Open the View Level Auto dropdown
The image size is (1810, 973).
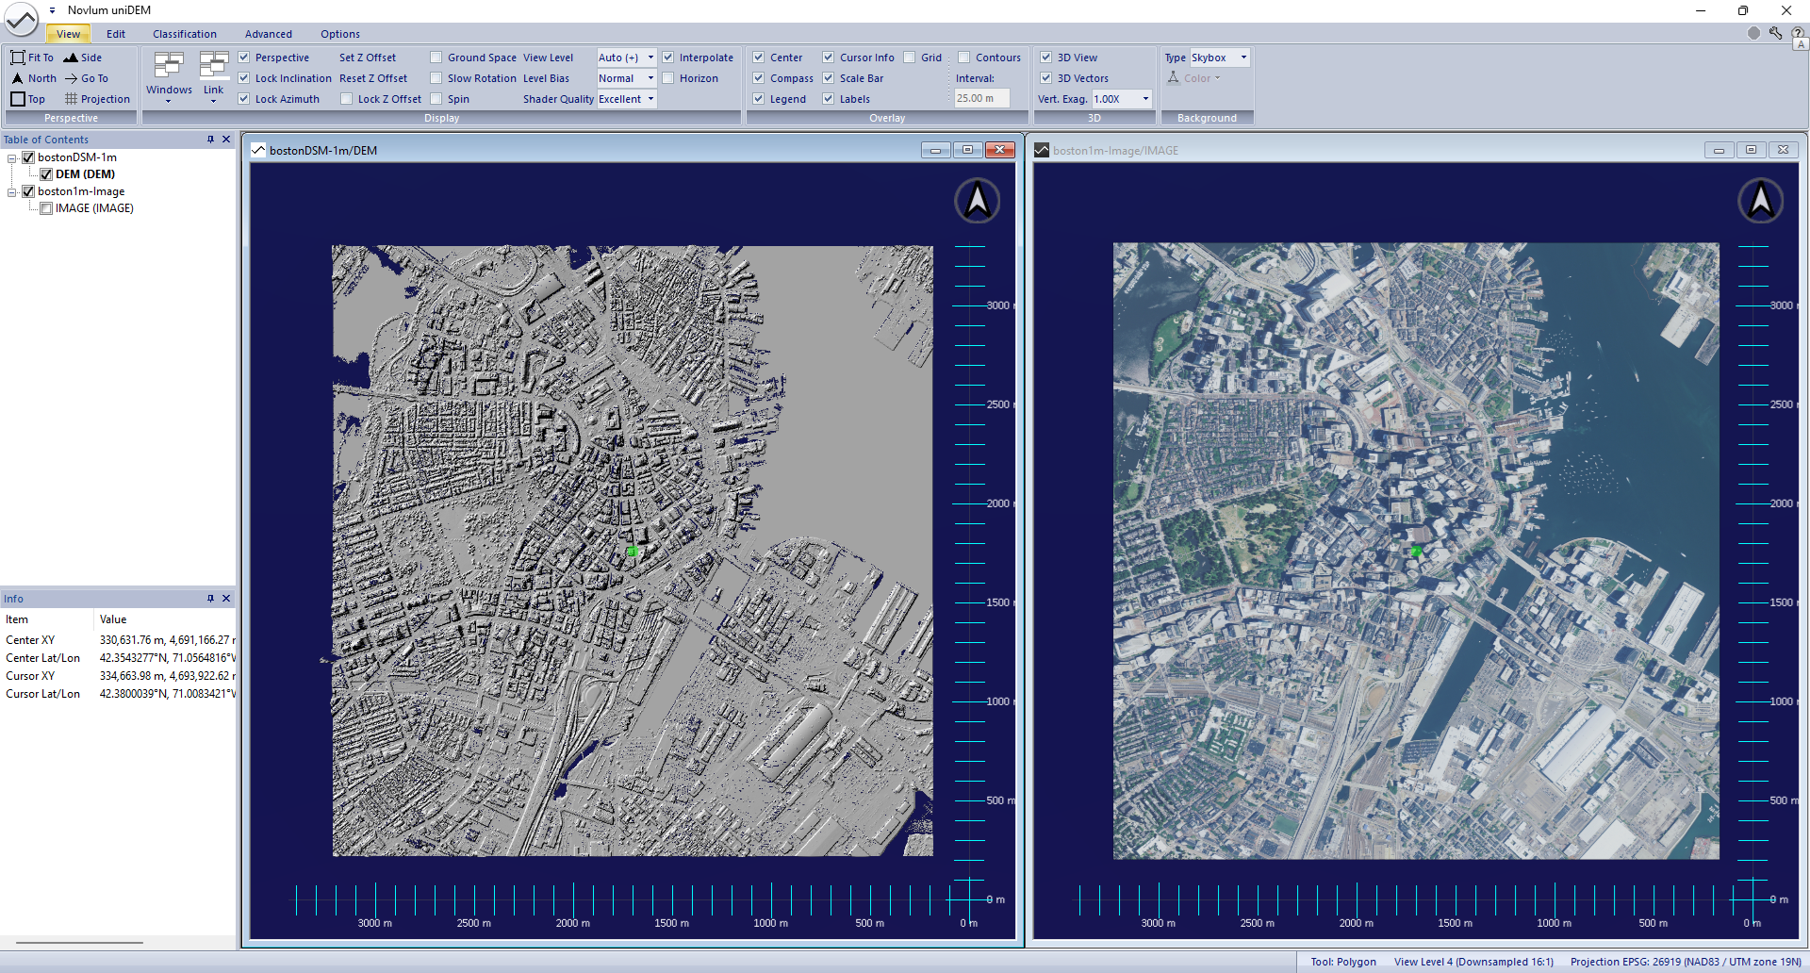(627, 58)
